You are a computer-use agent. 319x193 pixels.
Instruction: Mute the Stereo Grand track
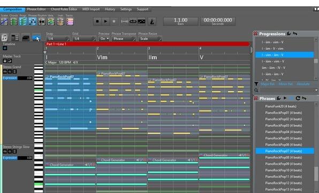click(5, 71)
